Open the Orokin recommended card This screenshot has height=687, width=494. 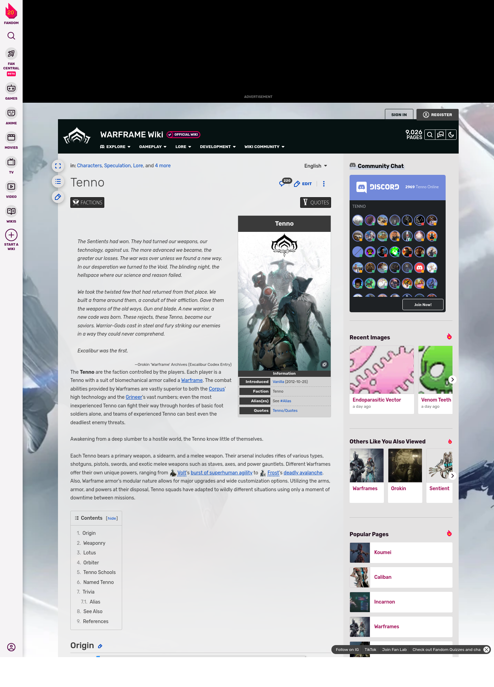(405, 476)
